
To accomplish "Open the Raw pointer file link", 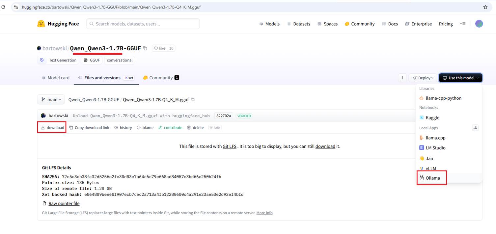I will pyautogui.click(x=64, y=203).
